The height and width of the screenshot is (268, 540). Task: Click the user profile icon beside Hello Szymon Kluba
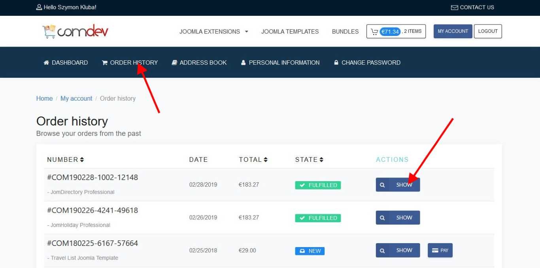(x=39, y=7)
